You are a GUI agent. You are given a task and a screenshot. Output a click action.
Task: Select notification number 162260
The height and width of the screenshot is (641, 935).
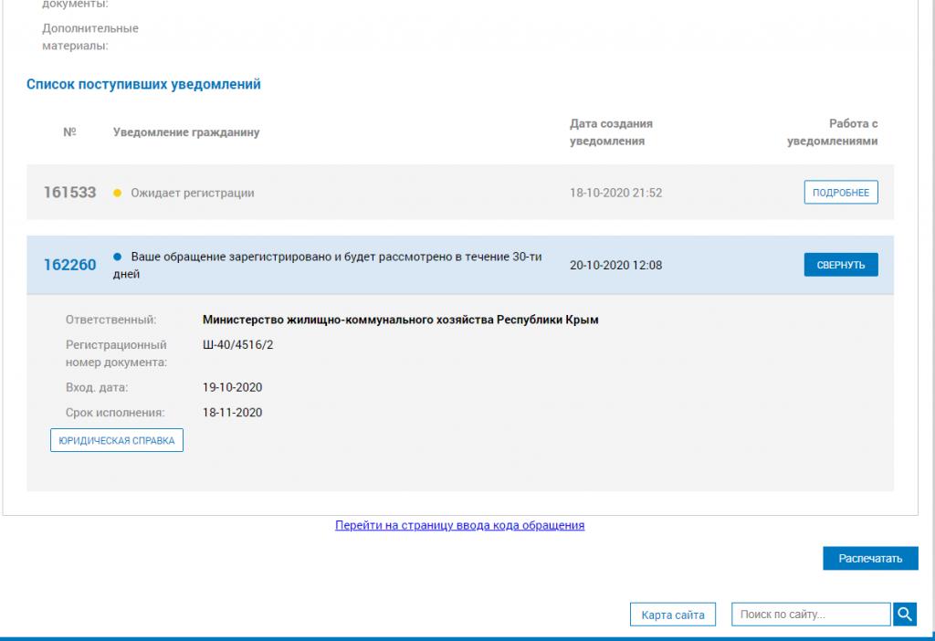coord(69,265)
